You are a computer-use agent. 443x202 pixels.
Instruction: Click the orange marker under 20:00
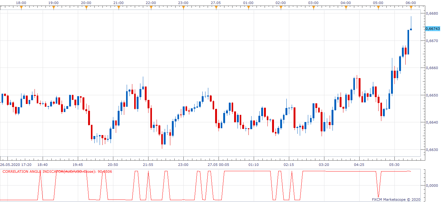(86, 7)
